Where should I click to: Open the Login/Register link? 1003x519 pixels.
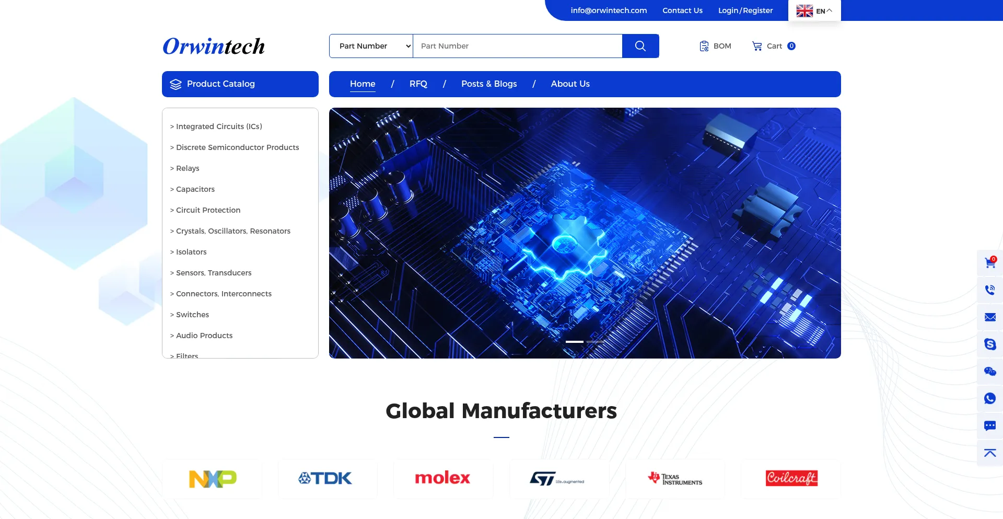click(745, 10)
